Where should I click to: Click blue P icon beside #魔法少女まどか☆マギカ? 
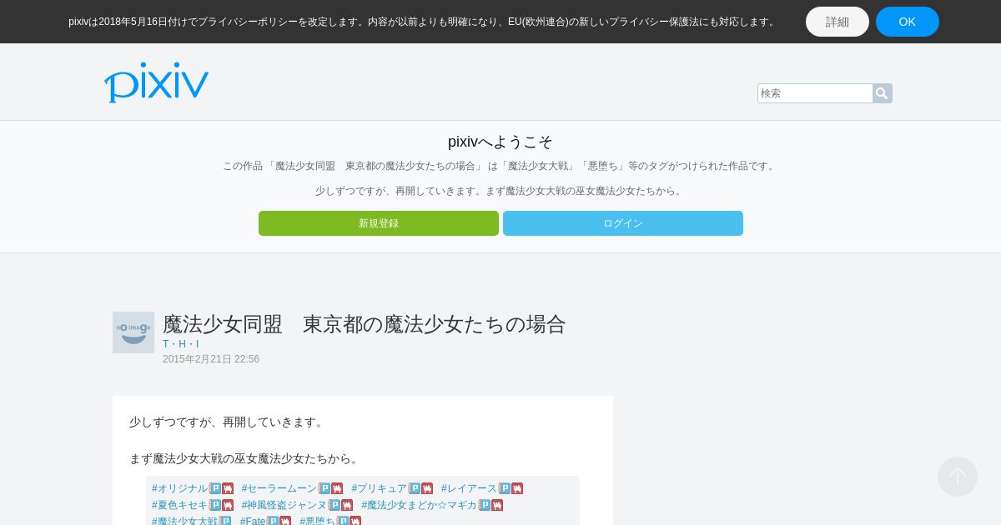[x=485, y=505]
